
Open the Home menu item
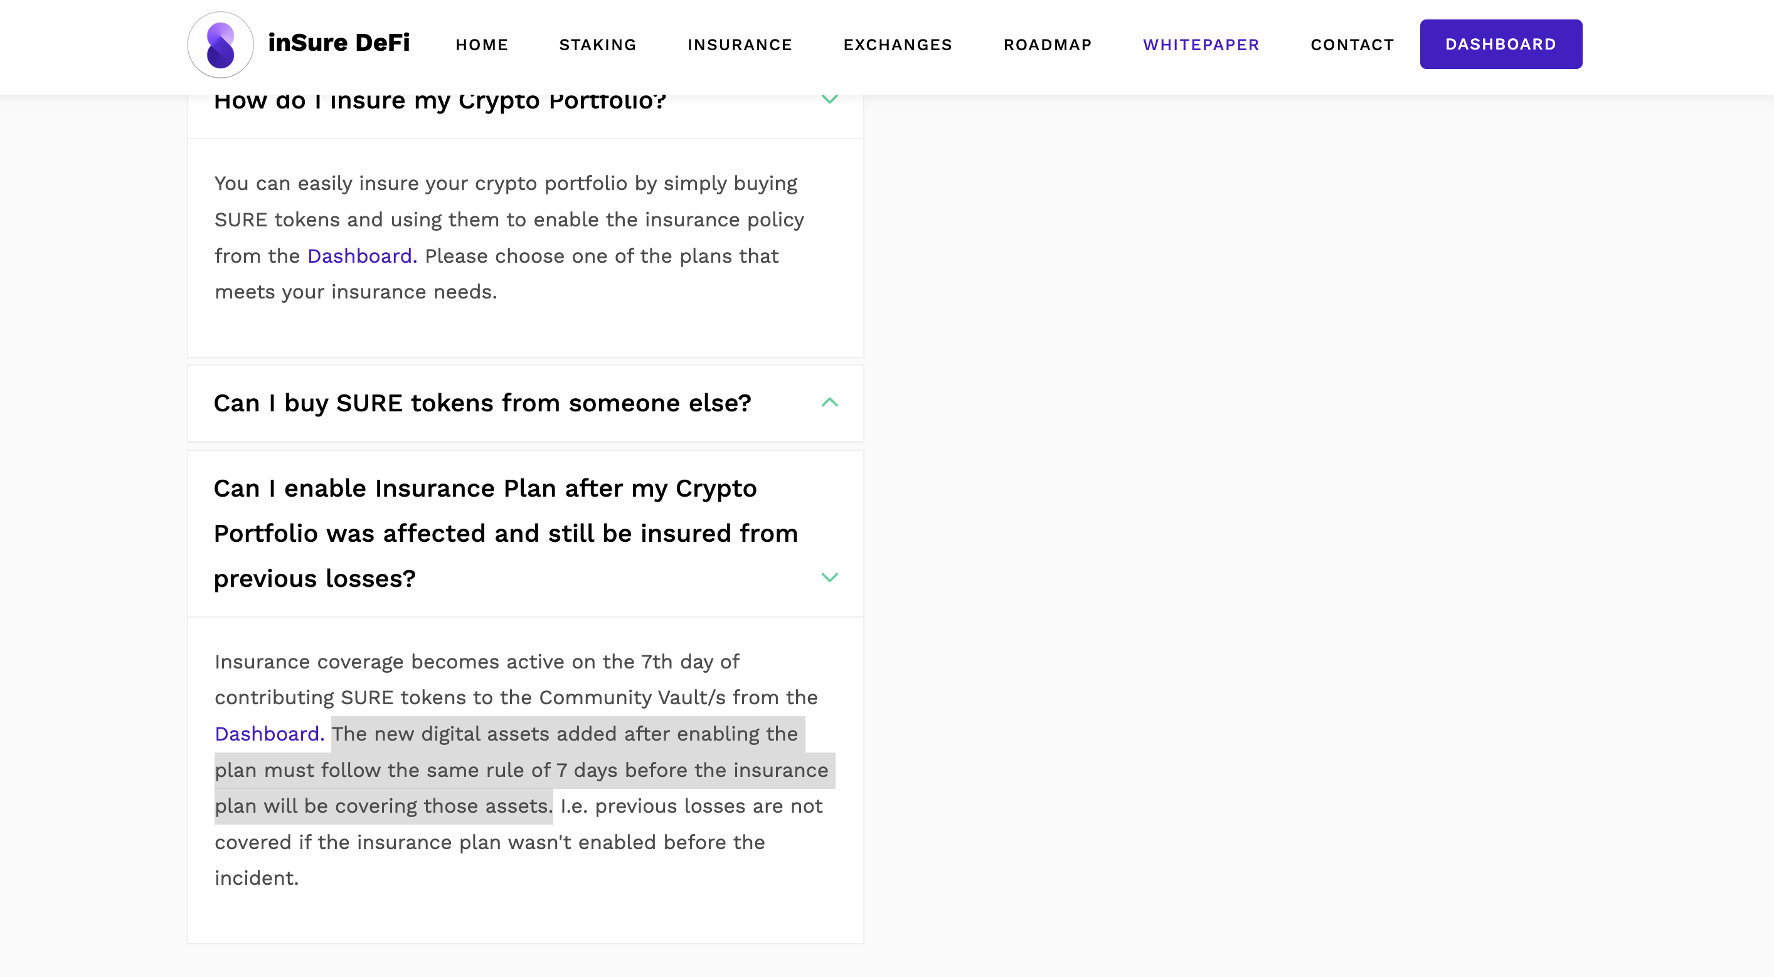(x=481, y=45)
